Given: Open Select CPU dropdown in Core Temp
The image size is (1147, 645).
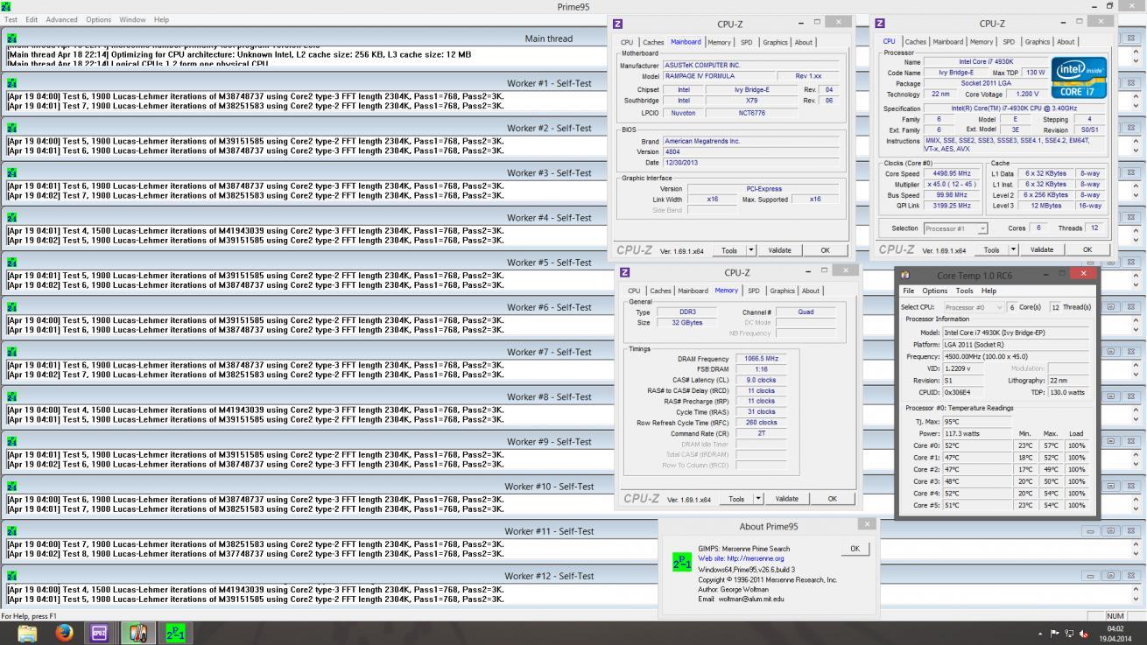Looking at the screenshot, I should (x=974, y=307).
